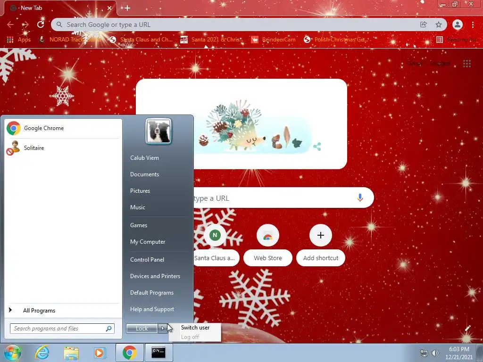This screenshot has width=483, height=362.
Task: Launch Solitaire from the Start menu
Action: [x=63, y=148]
